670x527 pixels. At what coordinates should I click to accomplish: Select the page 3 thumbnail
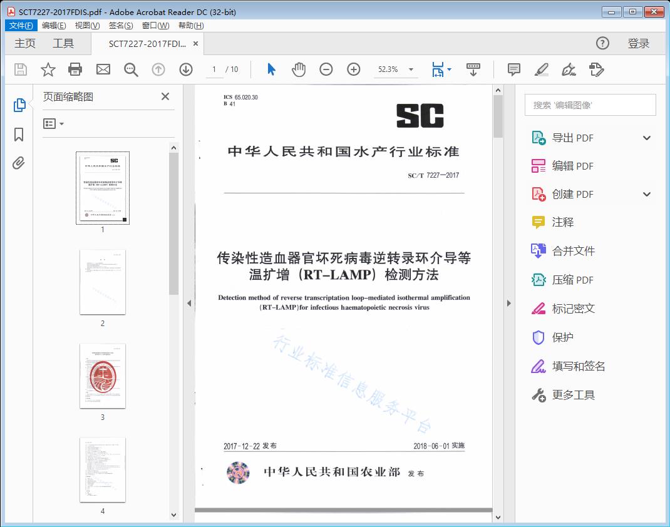[103, 376]
